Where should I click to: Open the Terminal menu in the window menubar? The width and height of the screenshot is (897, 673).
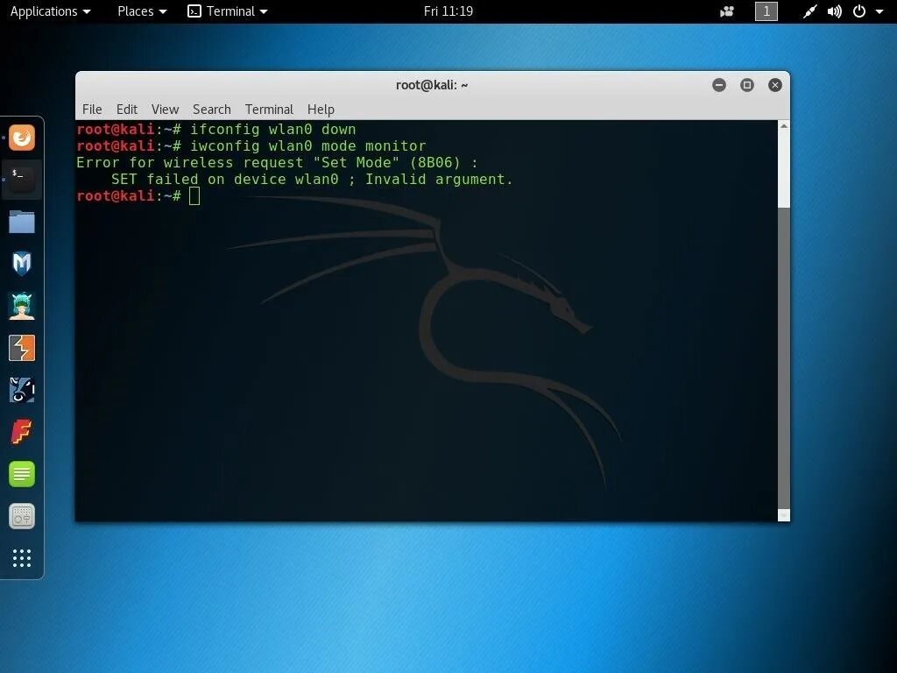click(x=269, y=110)
